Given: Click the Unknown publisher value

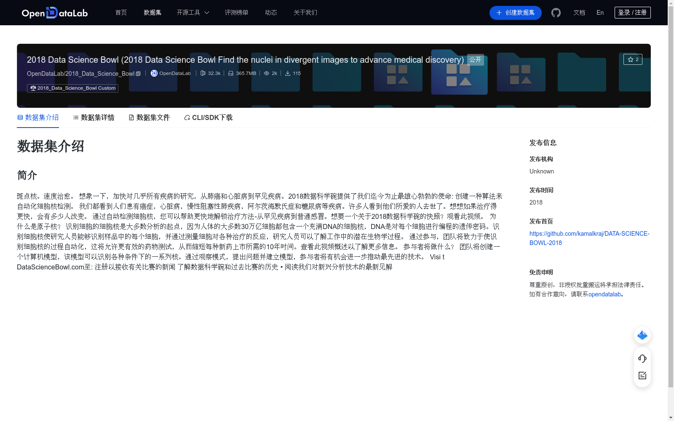Looking at the screenshot, I should coord(542,171).
